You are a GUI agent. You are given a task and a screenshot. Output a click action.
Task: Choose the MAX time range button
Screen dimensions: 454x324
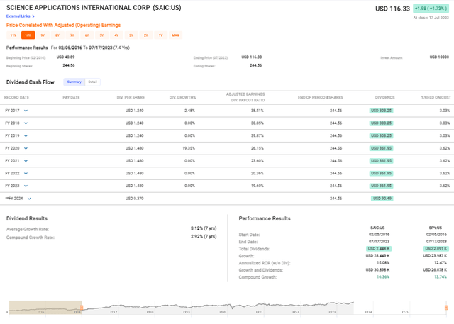click(175, 35)
